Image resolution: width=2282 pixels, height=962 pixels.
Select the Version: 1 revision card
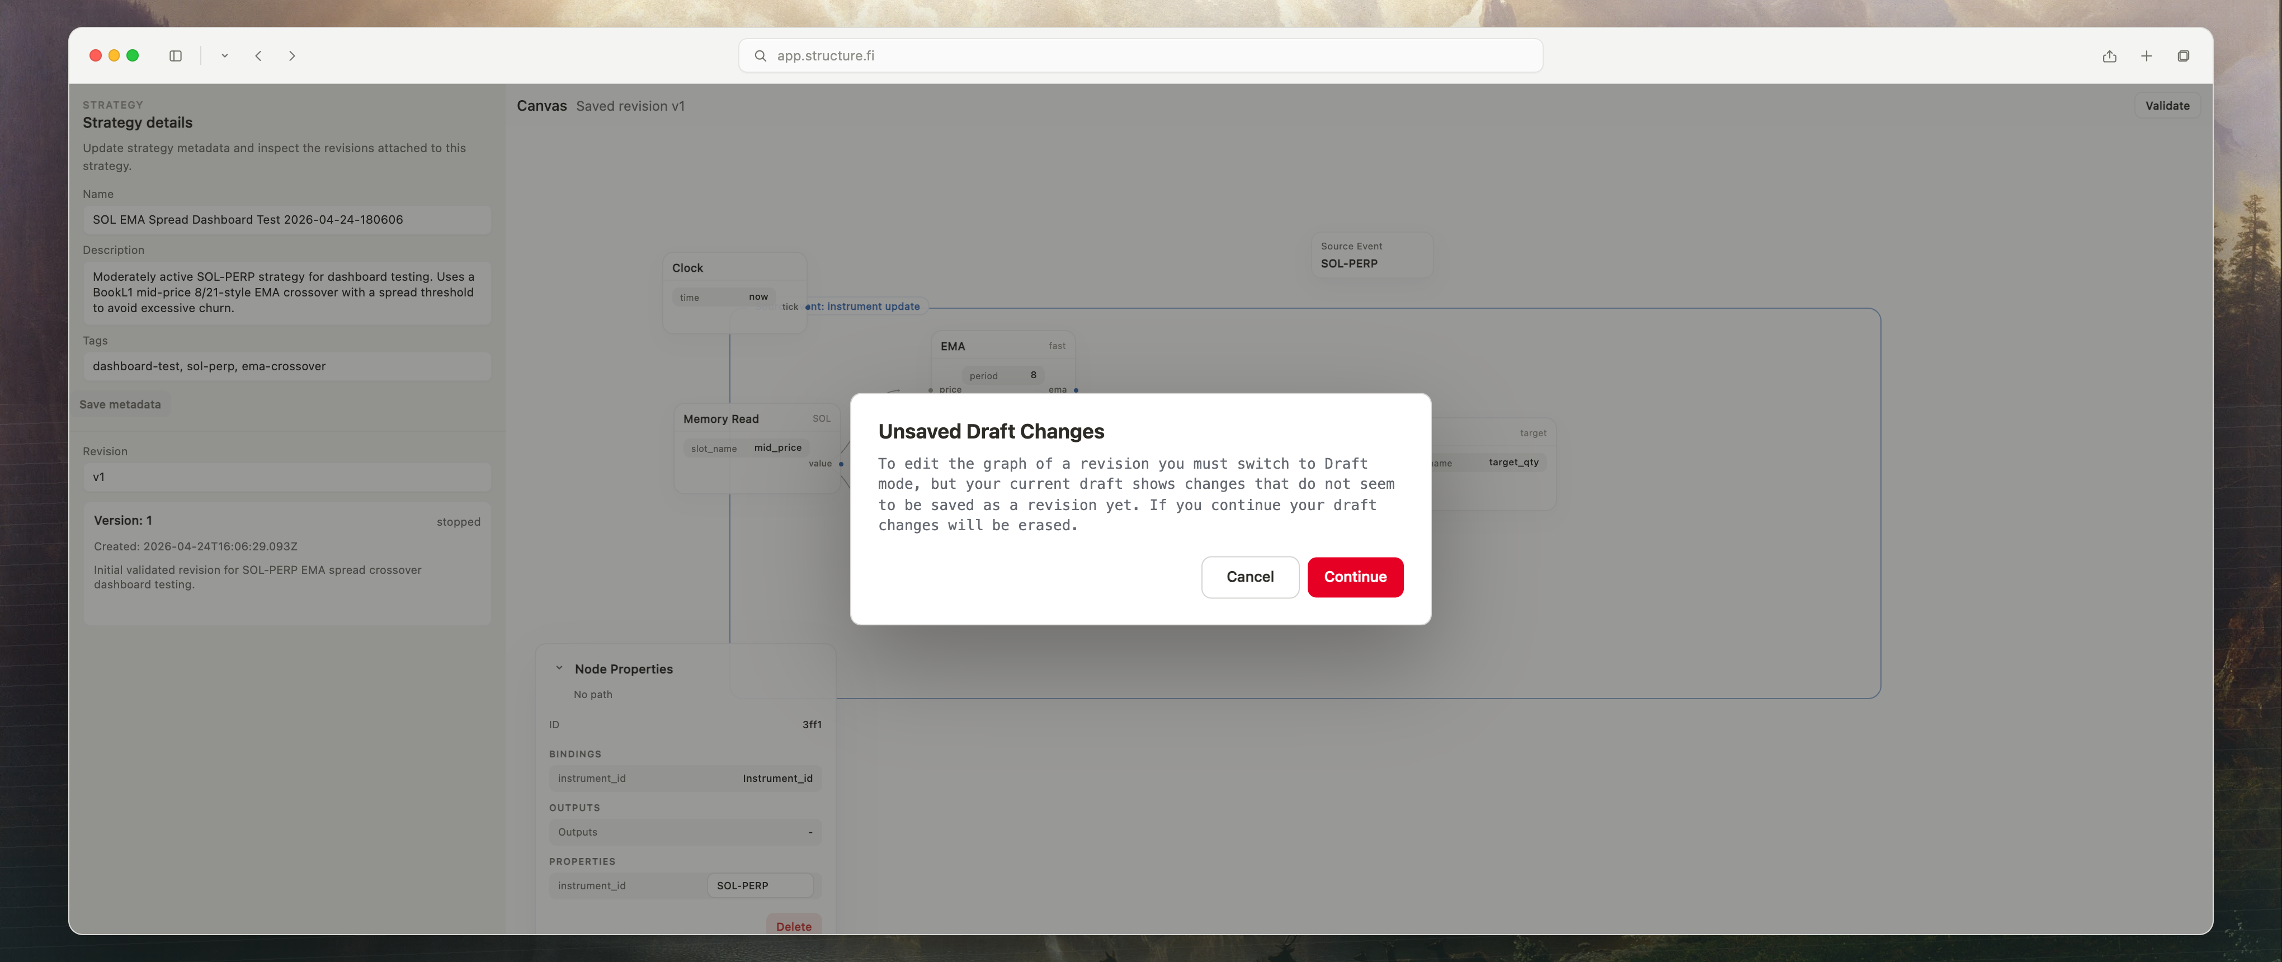point(287,563)
